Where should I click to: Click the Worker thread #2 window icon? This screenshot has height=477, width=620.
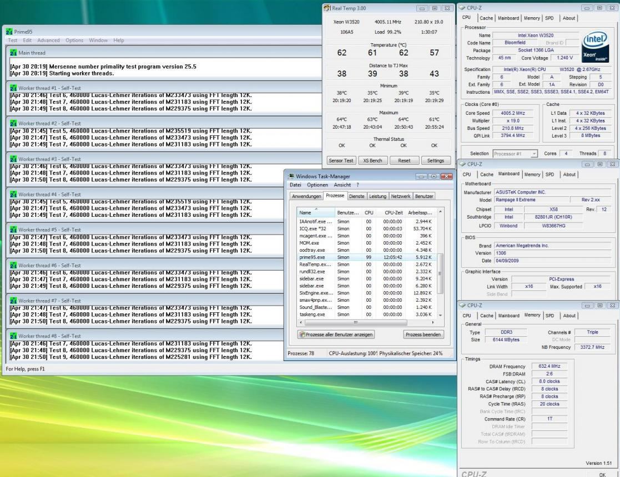pos(13,123)
